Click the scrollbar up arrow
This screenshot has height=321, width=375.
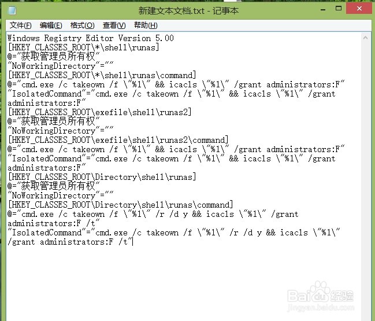pos(365,38)
